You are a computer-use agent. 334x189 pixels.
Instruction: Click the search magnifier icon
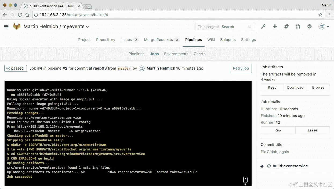pos(250,27)
